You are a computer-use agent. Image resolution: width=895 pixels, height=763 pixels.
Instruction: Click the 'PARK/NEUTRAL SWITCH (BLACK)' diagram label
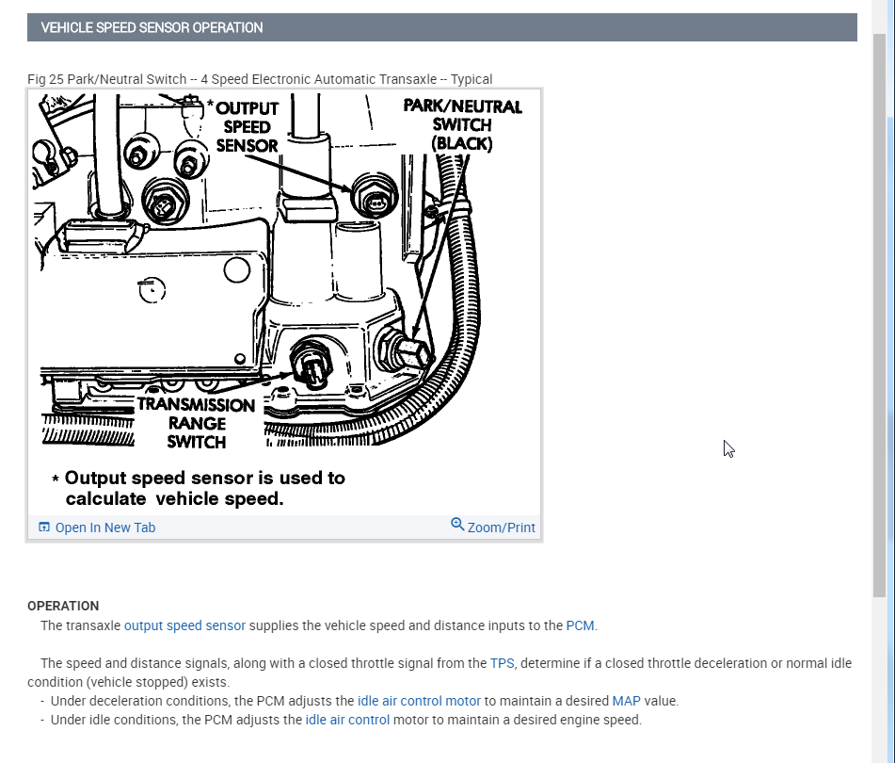pos(462,124)
